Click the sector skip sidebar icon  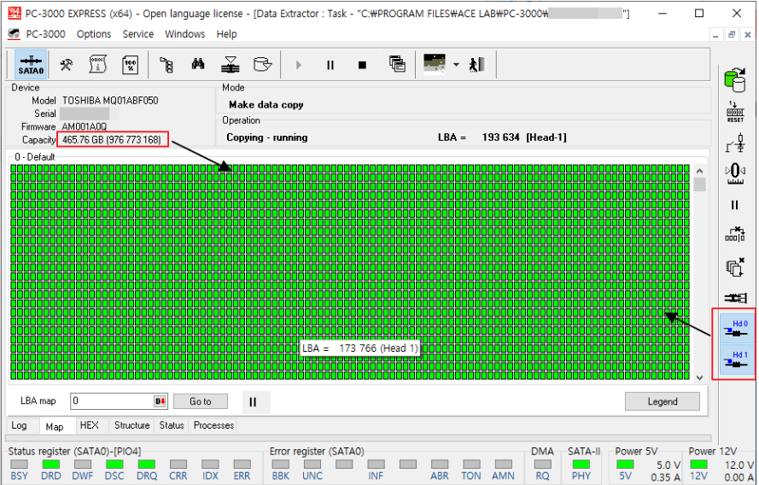coord(735,234)
